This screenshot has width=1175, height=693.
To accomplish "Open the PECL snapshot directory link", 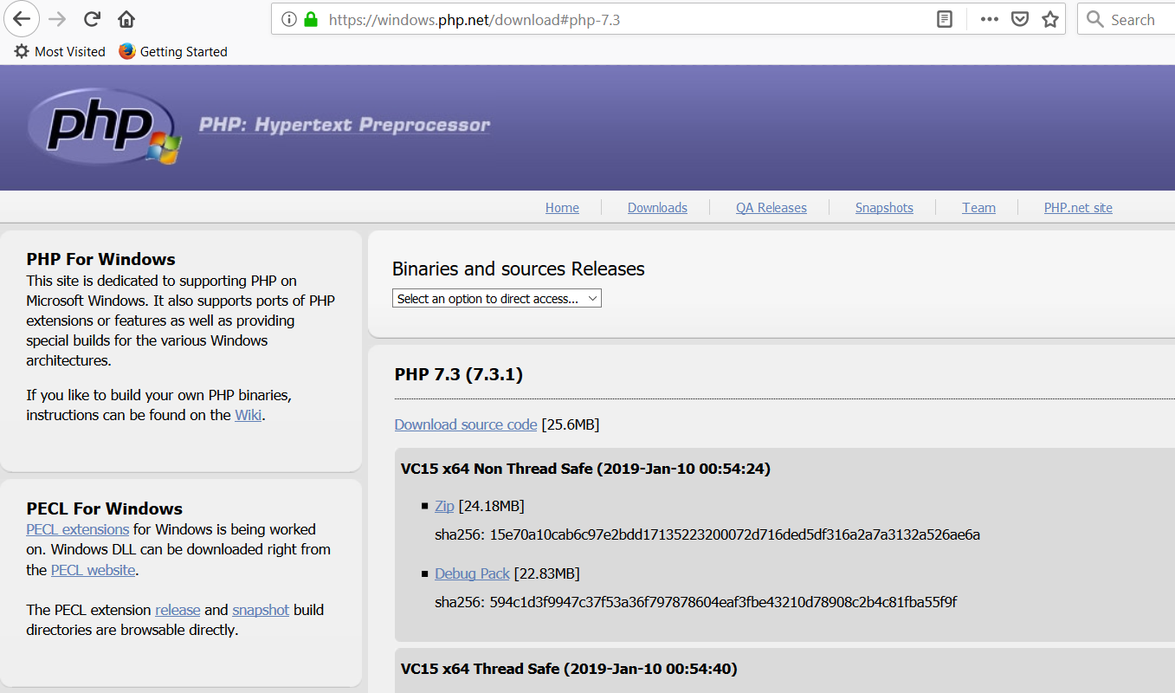I will 261,610.
